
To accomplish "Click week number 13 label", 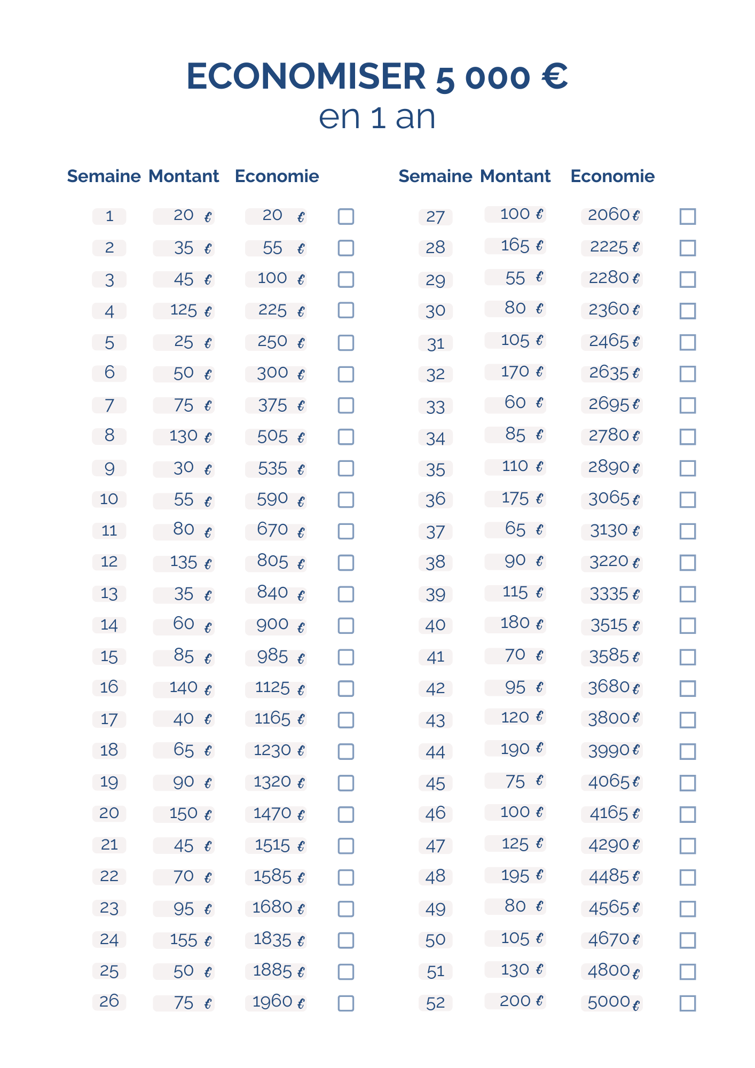I will (109, 594).
